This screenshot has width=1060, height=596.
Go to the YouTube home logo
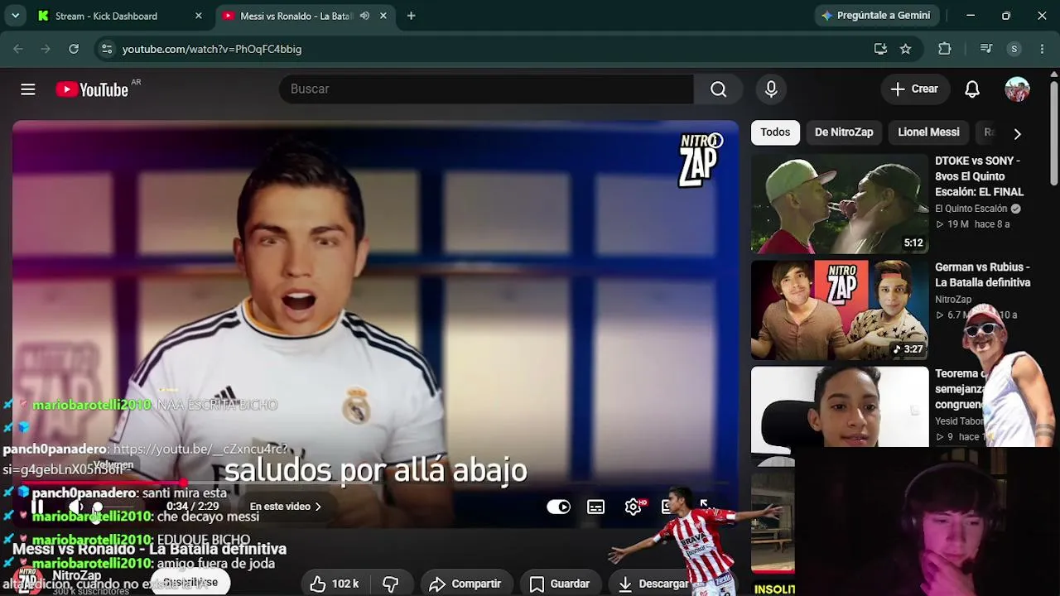pos(92,89)
